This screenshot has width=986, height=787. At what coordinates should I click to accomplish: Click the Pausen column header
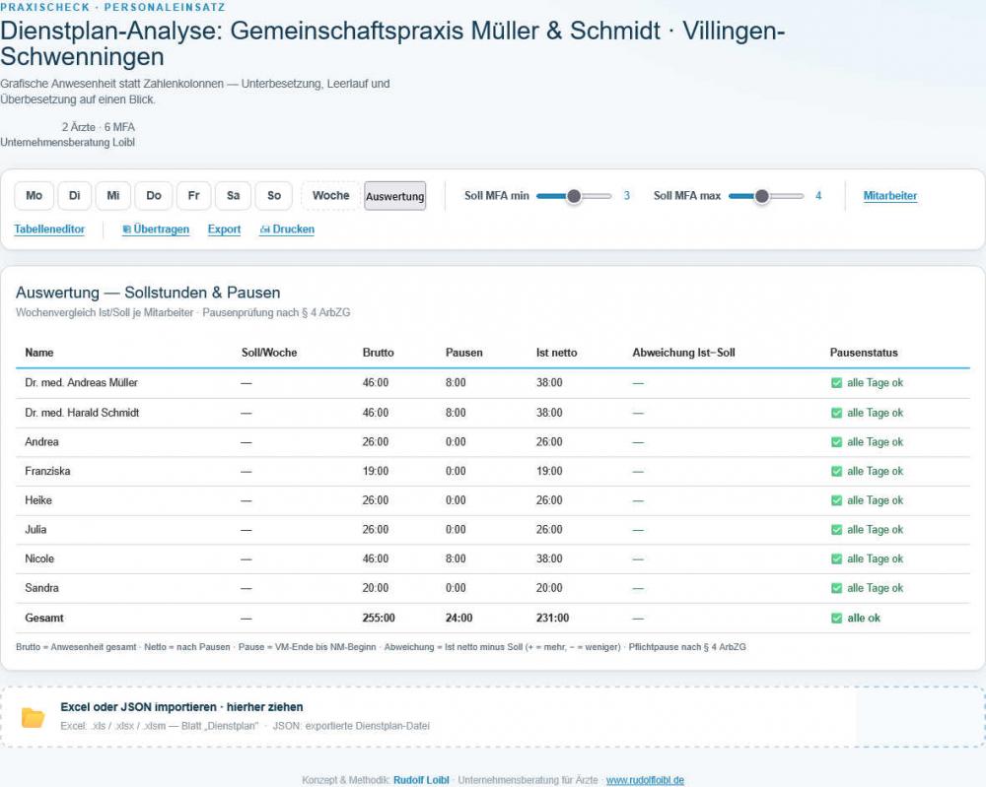[x=464, y=353]
